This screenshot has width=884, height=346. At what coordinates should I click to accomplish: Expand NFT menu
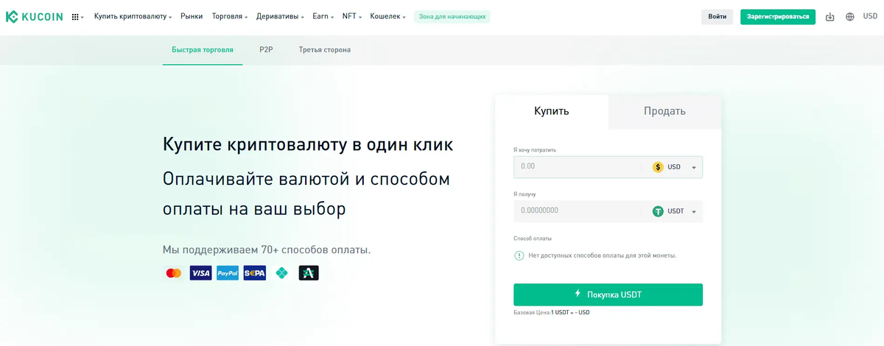pyautogui.click(x=351, y=16)
